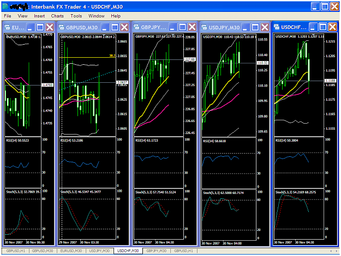Image resolution: width=341 pixels, height=256 pixels.
Task: Minimize the GBPUSD,M30 chart window
Action: tap(105, 27)
